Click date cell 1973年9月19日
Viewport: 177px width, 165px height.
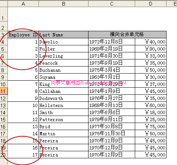point(112,63)
